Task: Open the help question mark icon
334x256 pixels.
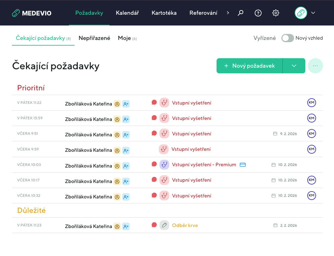Action: tap(258, 13)
